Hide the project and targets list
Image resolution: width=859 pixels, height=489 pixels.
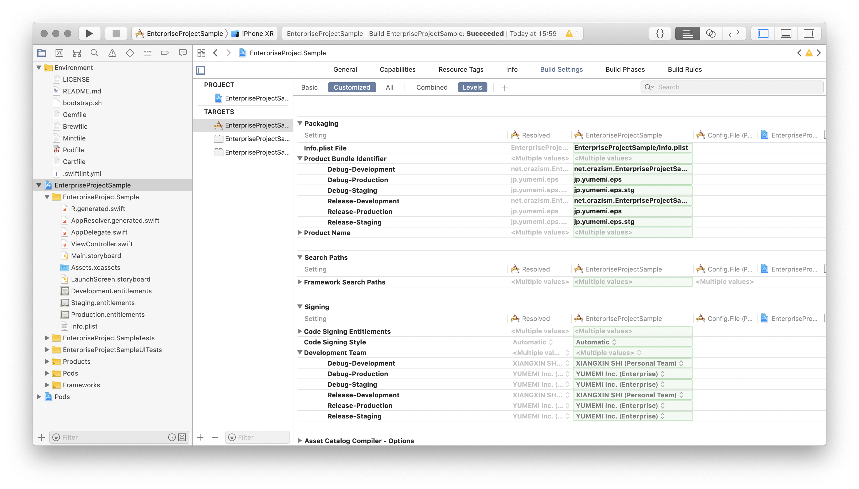tap(200, 70)
